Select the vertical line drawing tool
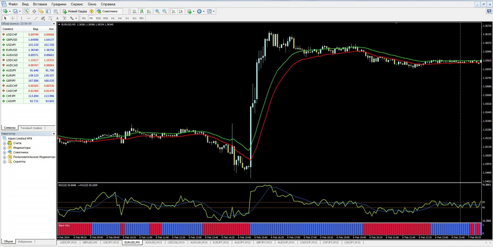This screenshot has width=493, height=247. pyautogui.click(x=21, y=18)
